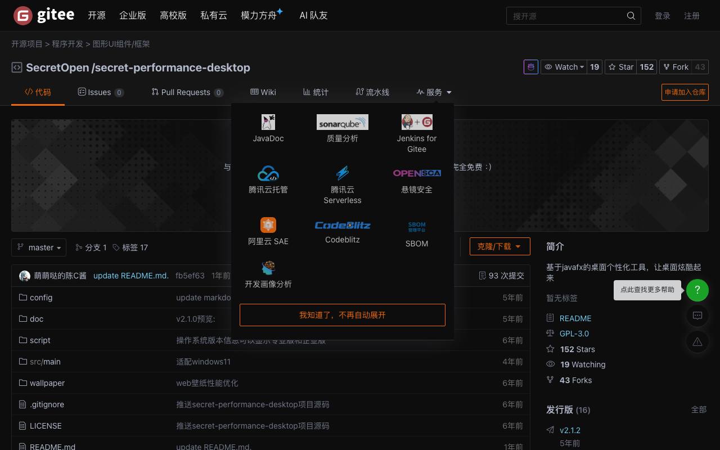Click 我知道了，不再自动展开 button

(x=343, y=315)
